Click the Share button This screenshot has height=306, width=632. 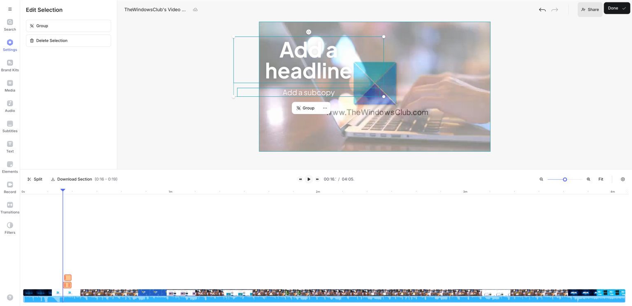tap(590, 9)
